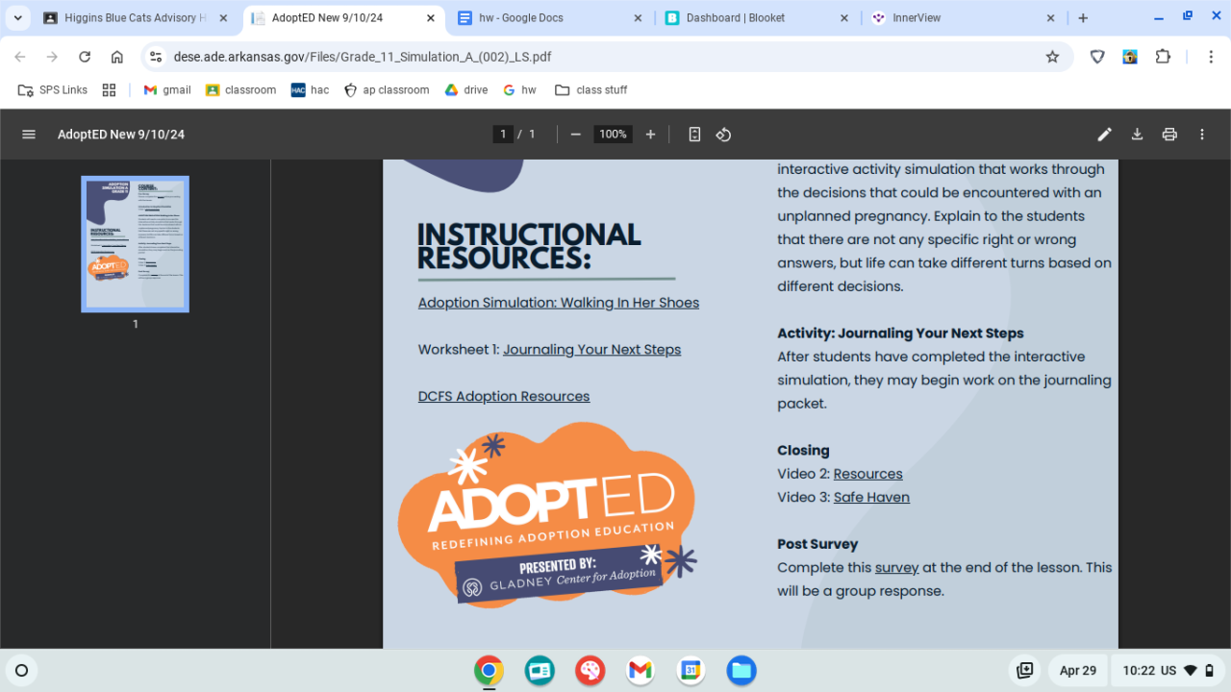Open the DCFS Adoption Resources link
Screen dimensions: 1231x692
pyautogui.click(x=504, y=396)
